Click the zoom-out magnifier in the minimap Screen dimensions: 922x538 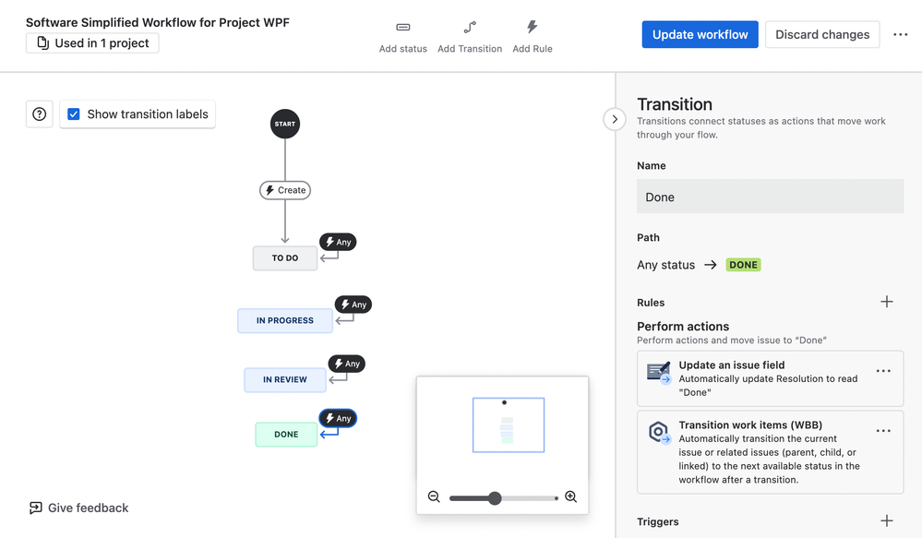[x=434, y=496]
